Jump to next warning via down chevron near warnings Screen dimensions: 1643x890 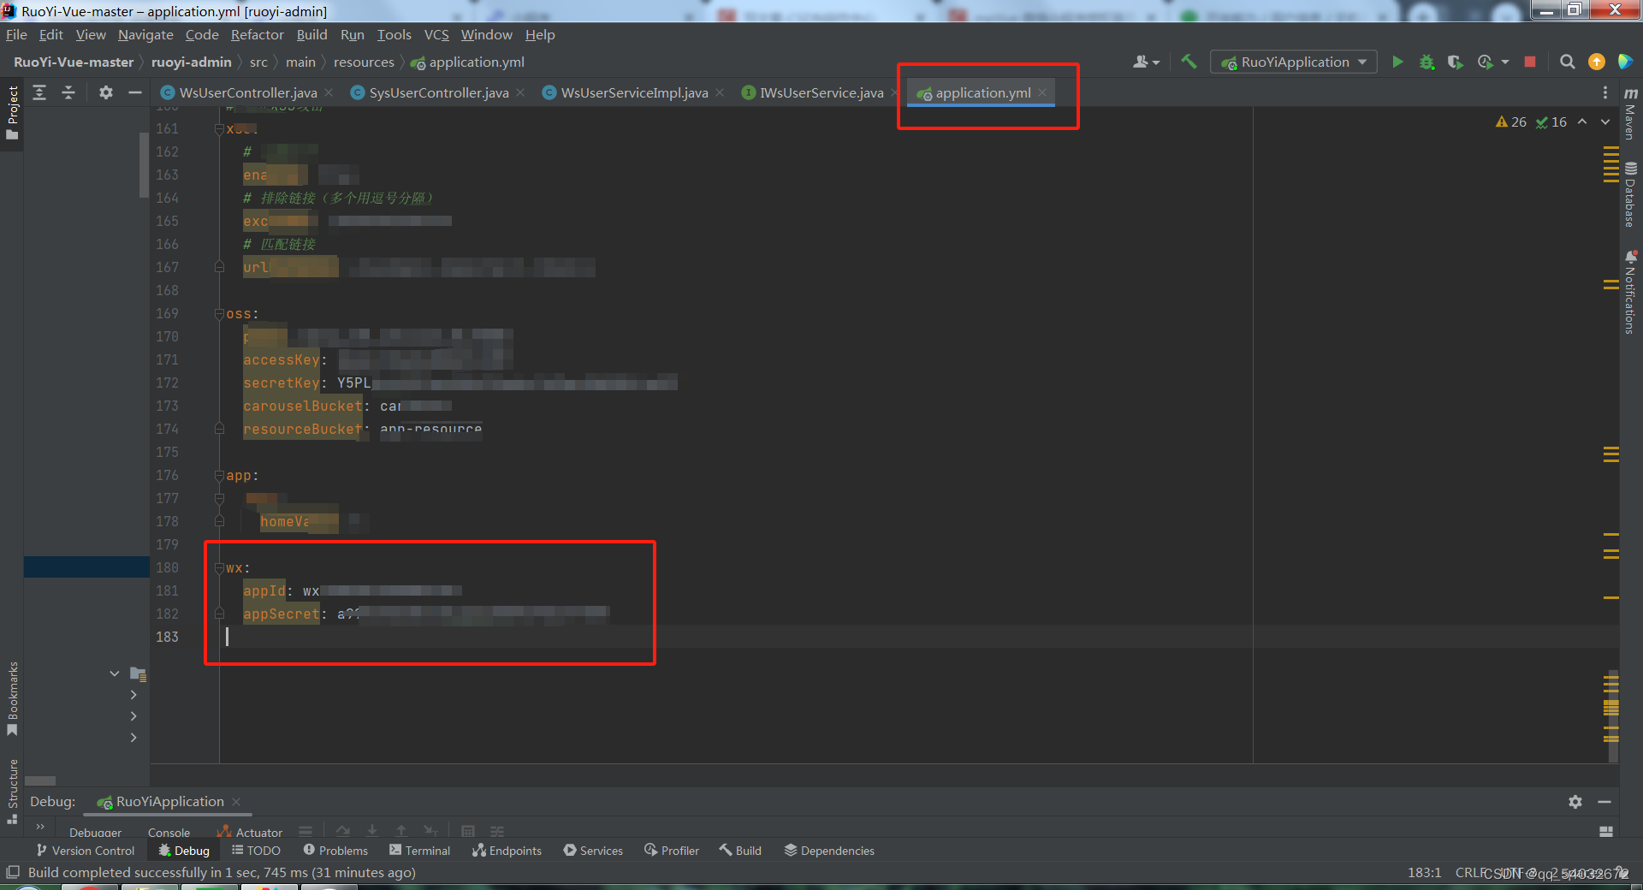pos(1606,122)
